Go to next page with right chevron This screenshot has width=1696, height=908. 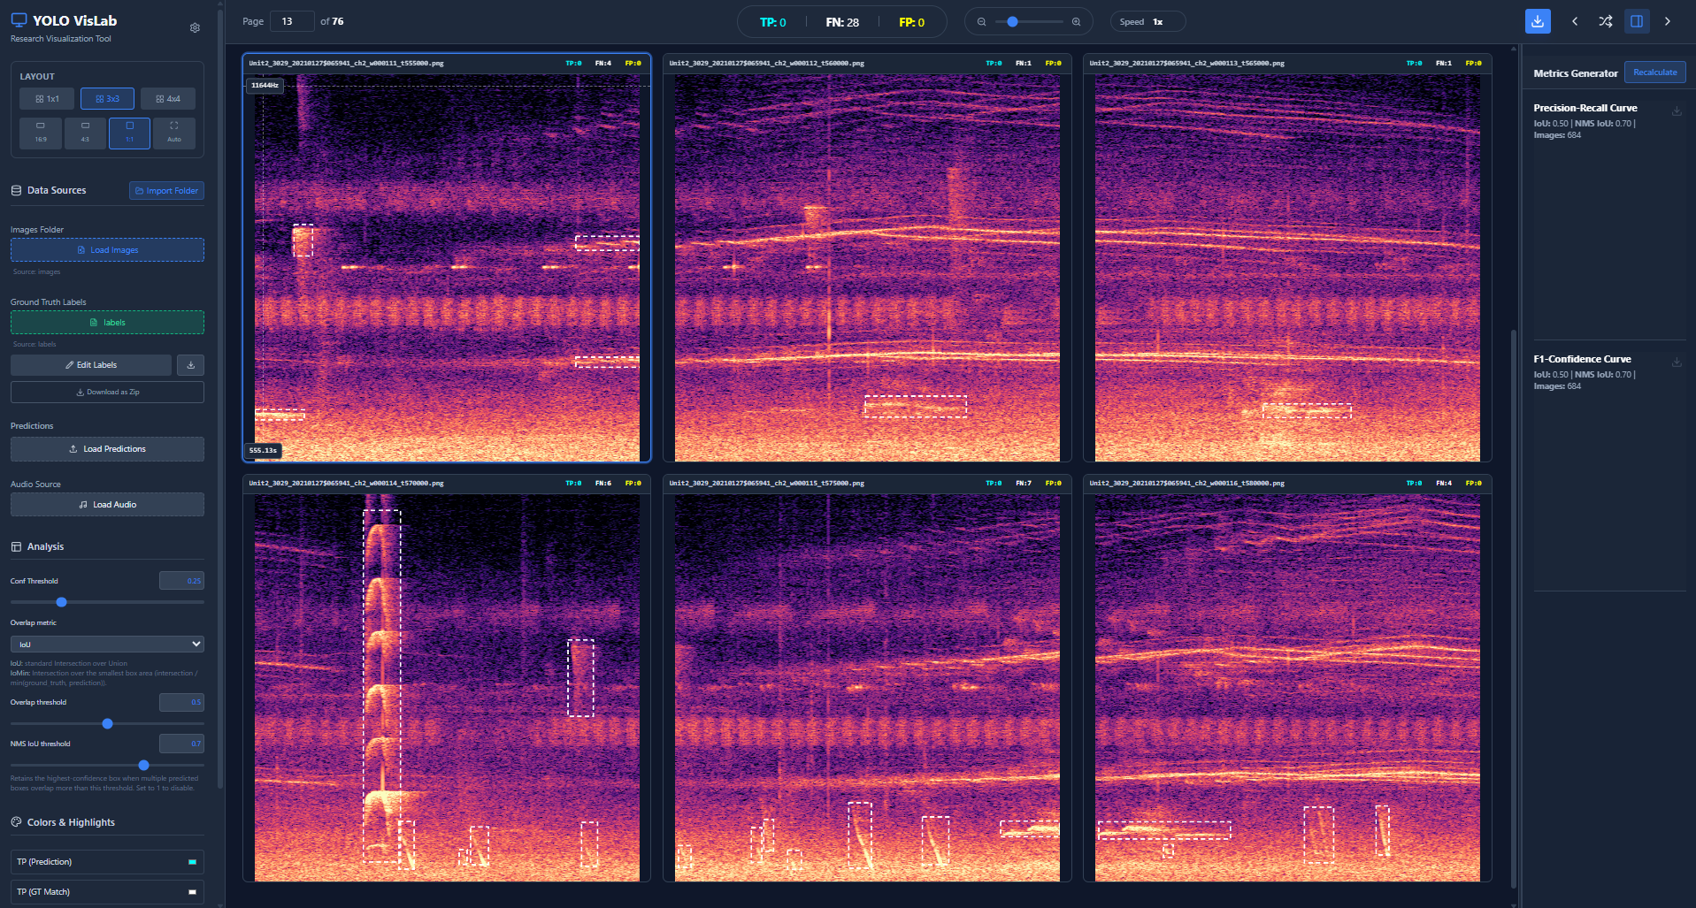(x=1668, y=21)
